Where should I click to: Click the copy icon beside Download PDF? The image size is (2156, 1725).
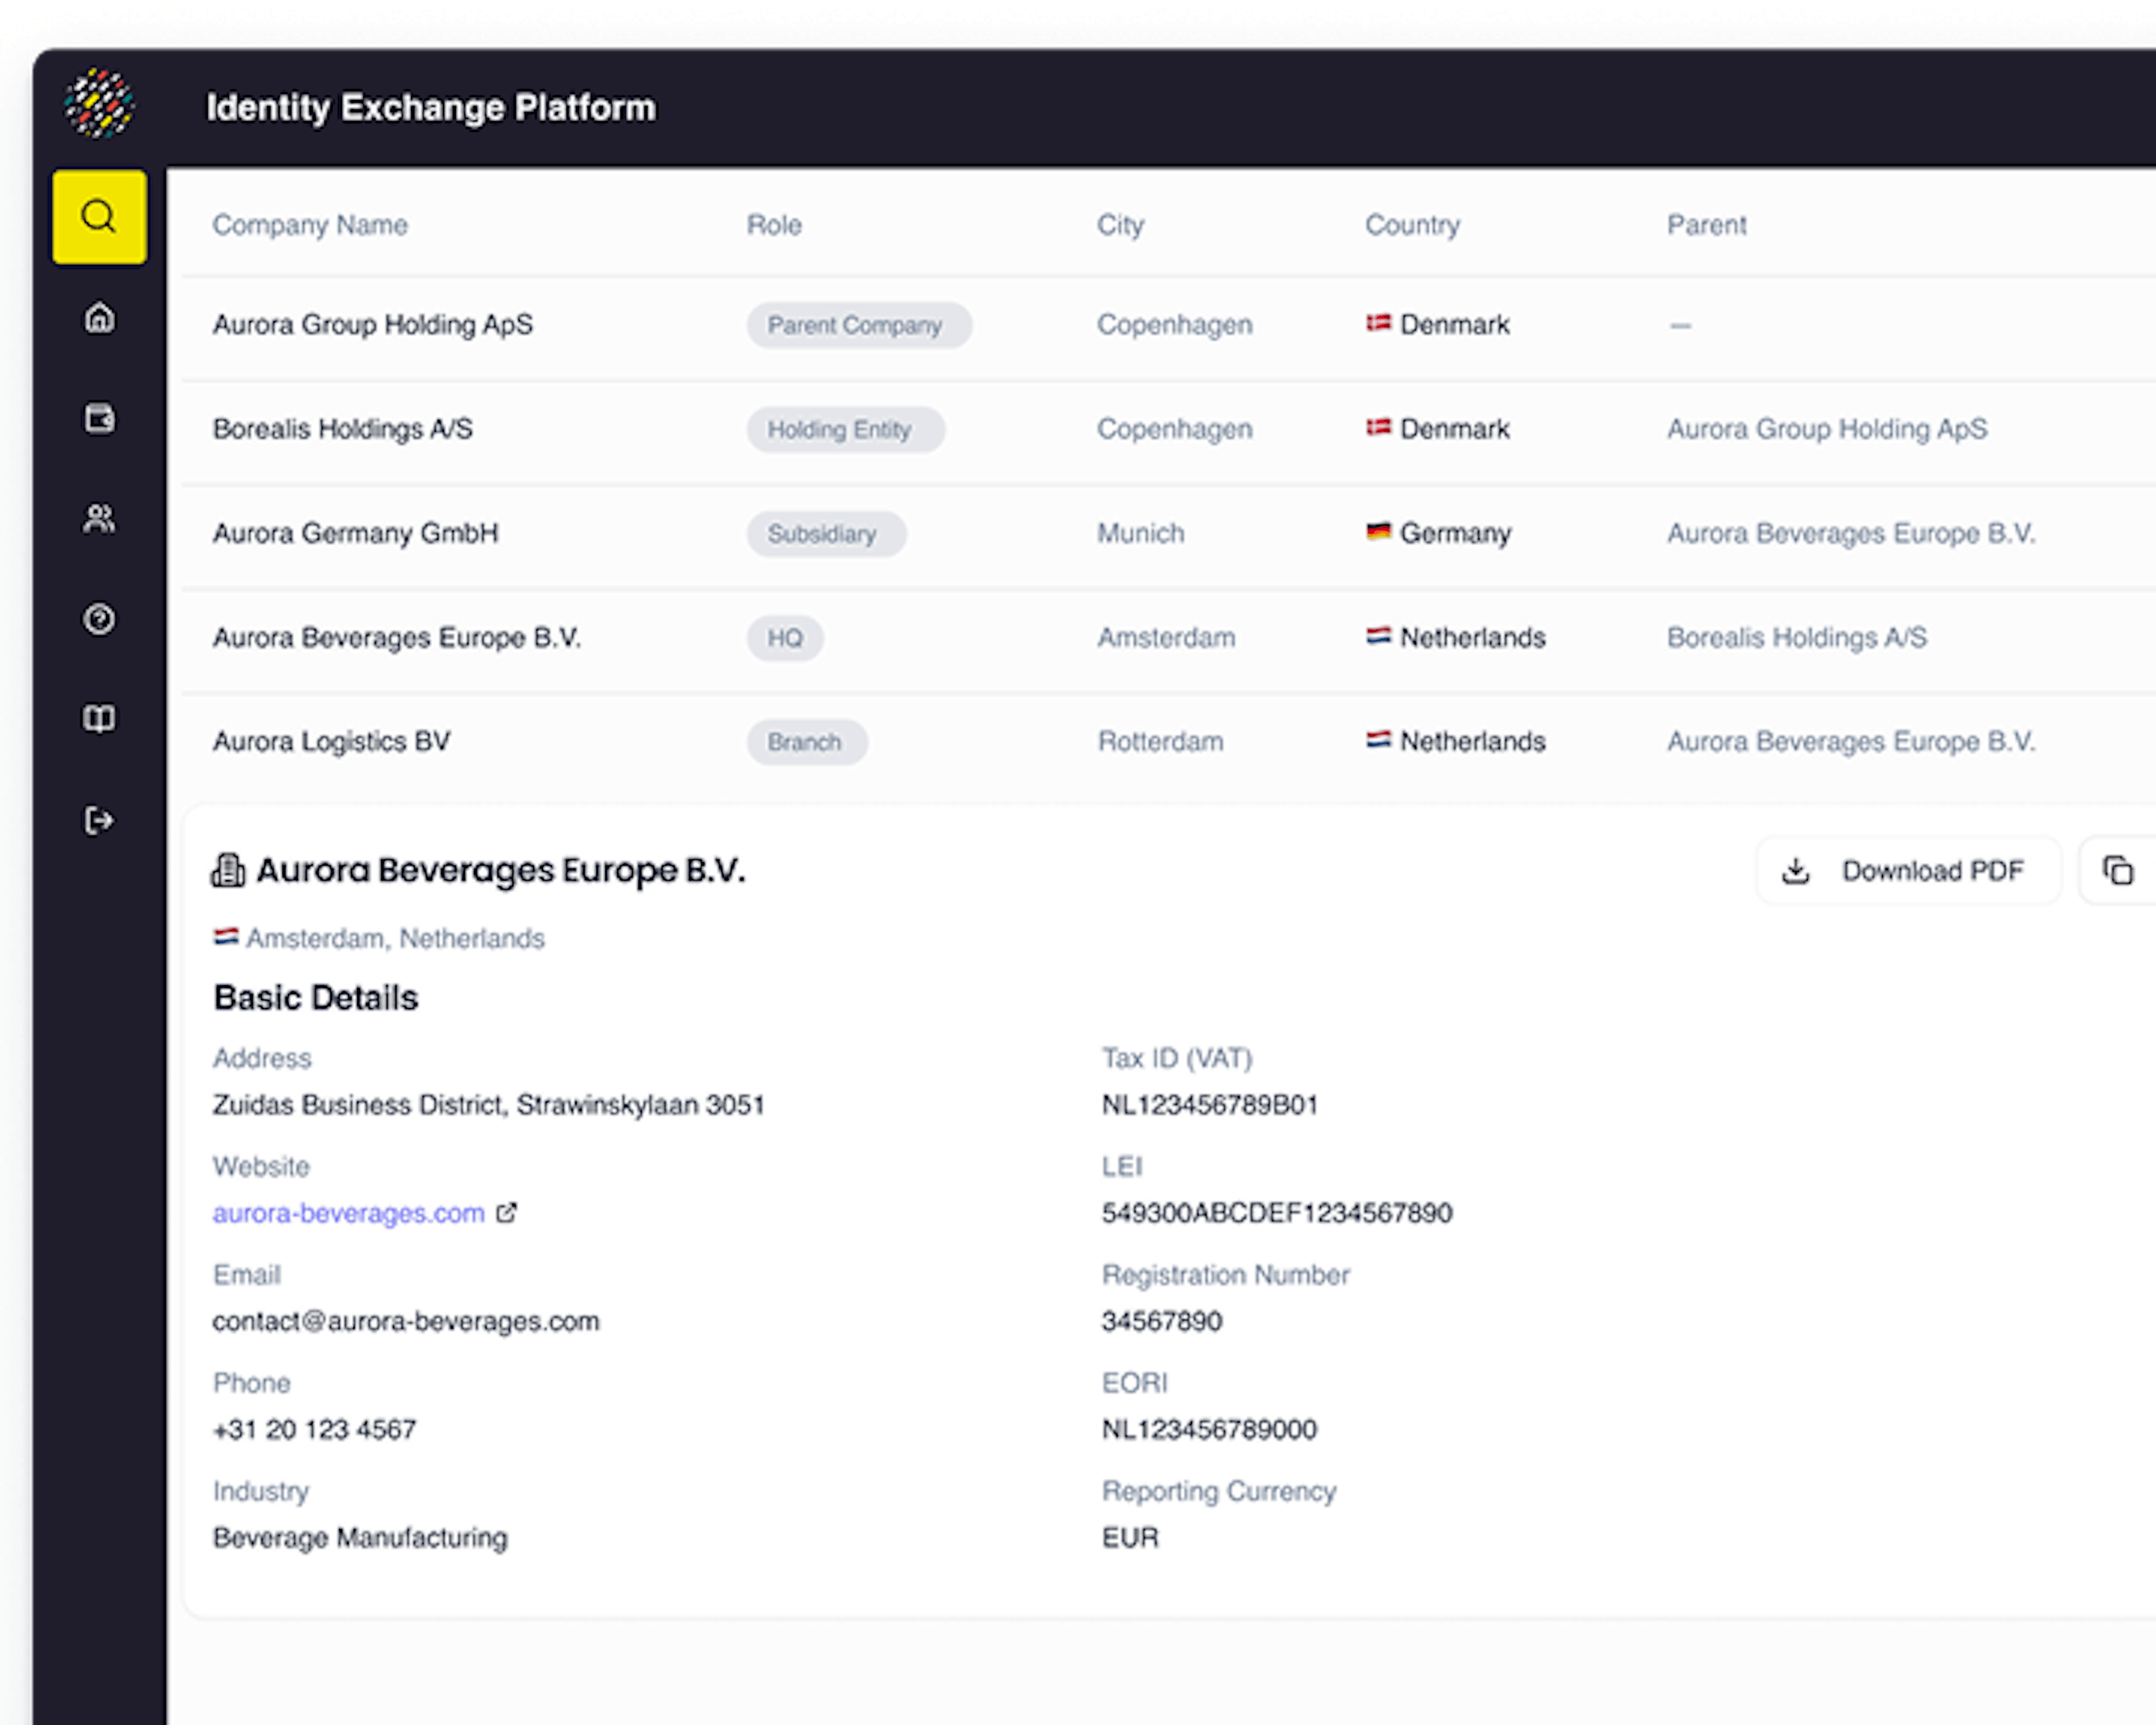(2117, 871)
